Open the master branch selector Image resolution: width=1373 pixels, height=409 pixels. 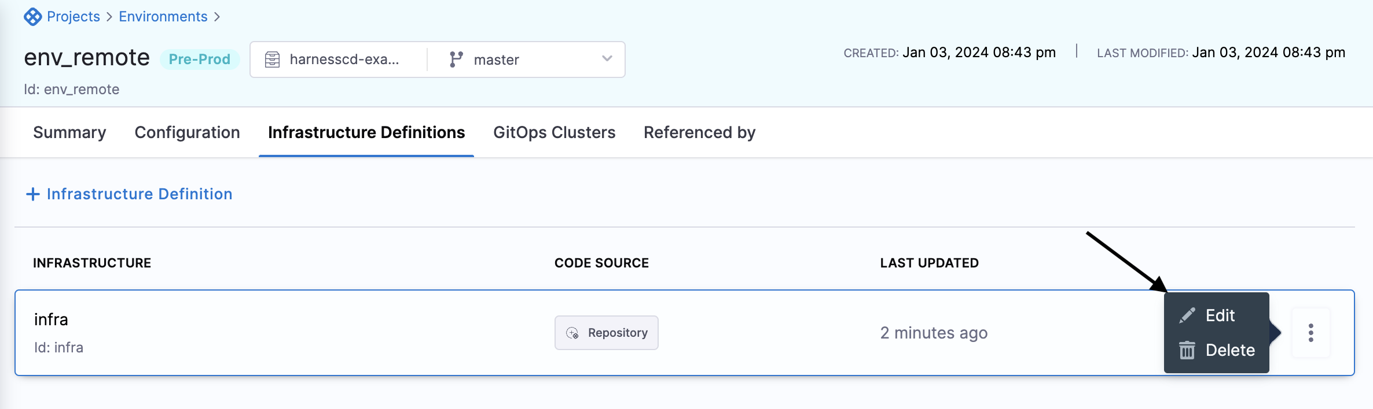tap(496, 60)
